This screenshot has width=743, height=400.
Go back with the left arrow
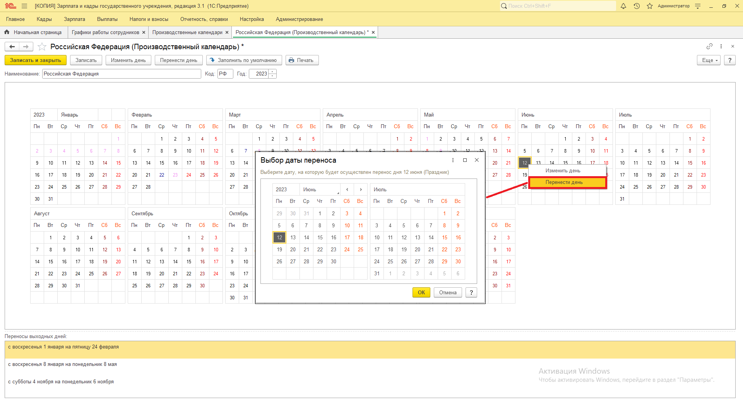point(12,46)
